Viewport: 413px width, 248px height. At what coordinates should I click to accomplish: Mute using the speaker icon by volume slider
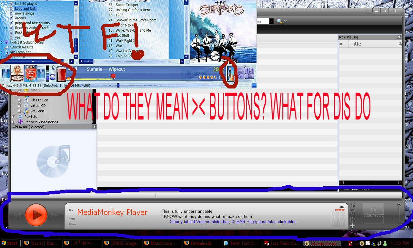coord(393,215)
